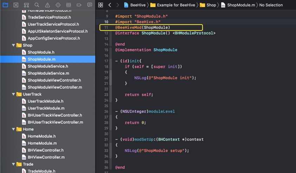Click the @BeeHiveMod(ShopModule) code line
The width and height of the screenshot is (296, 173).
142,27
